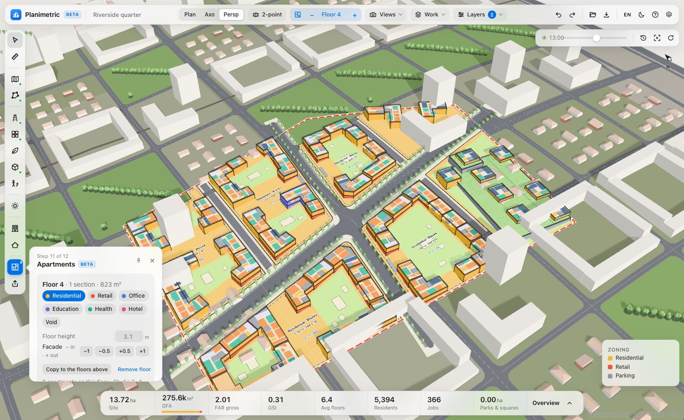Click the Planimetric logo
The height and width of the screenshot is (420, 684).
(x=16, y=15)
